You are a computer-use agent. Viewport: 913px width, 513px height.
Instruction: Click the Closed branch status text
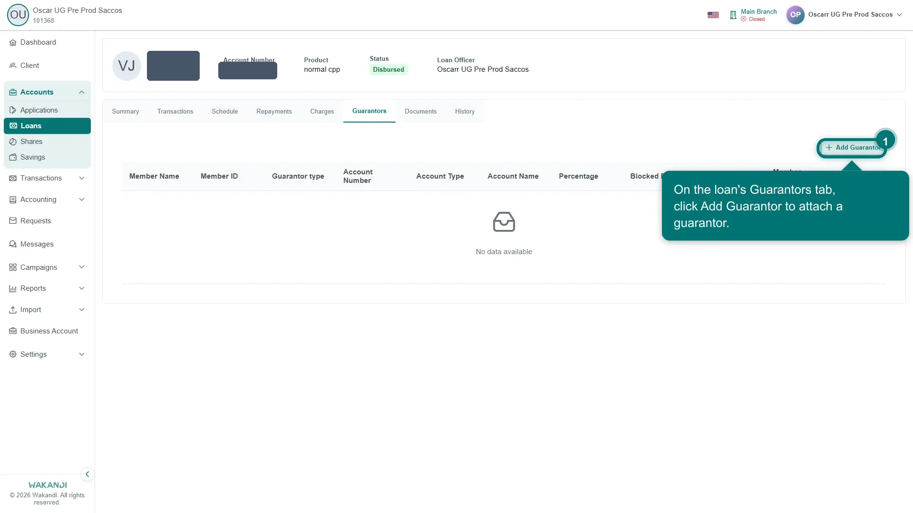point(757,19)
